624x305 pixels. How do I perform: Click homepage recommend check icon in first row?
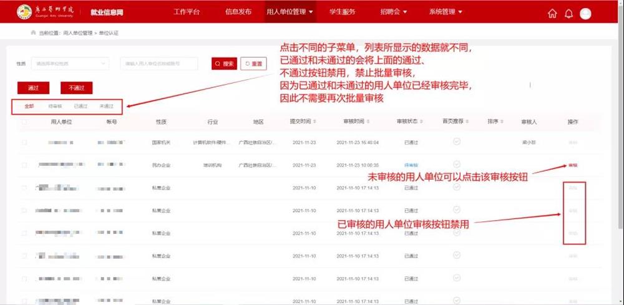[x=457, y=142]
